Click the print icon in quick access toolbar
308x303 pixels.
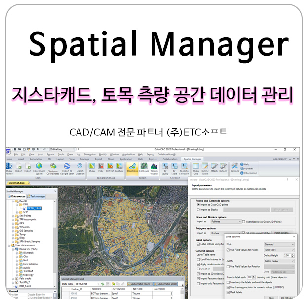[33, 149]
